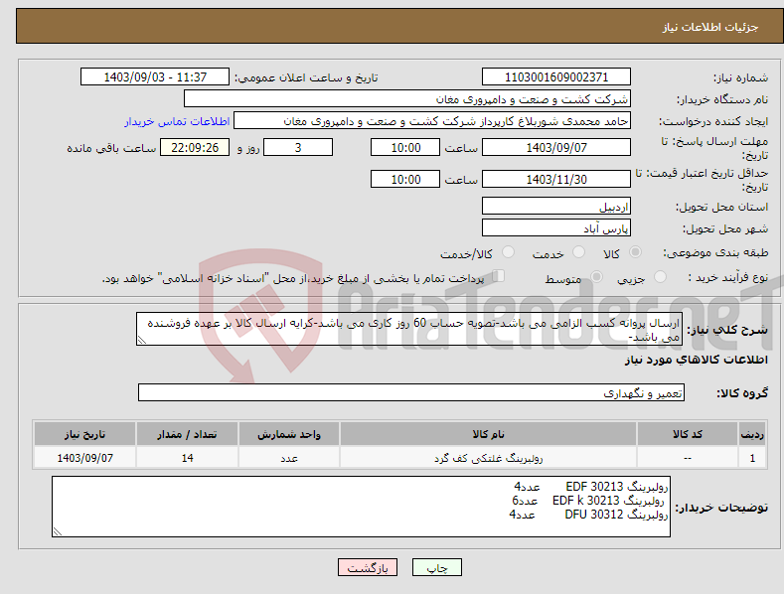Click the تعداد / مقدار column header
This screenshot has height=594, width=784.
pos(187,434)
